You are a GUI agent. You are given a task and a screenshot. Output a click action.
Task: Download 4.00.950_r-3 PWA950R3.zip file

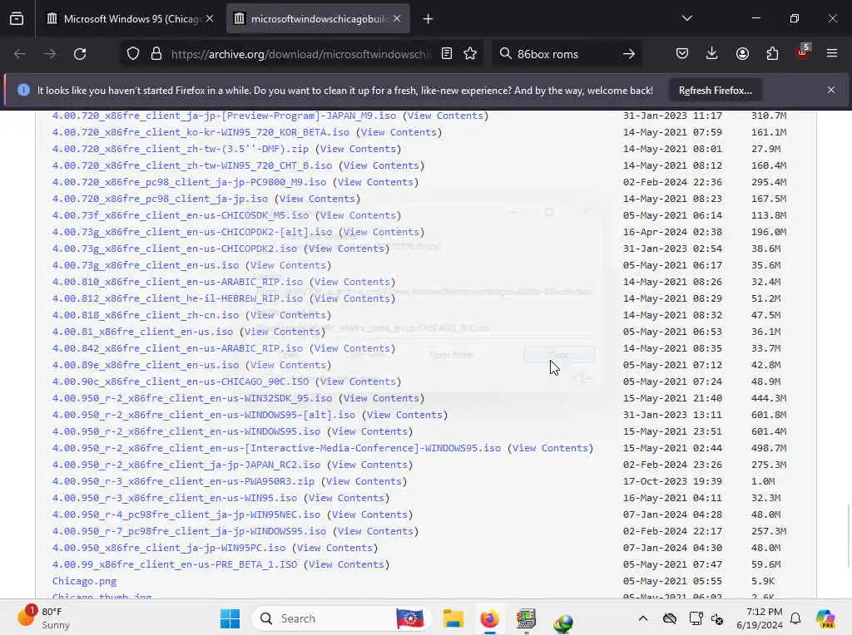183,481
